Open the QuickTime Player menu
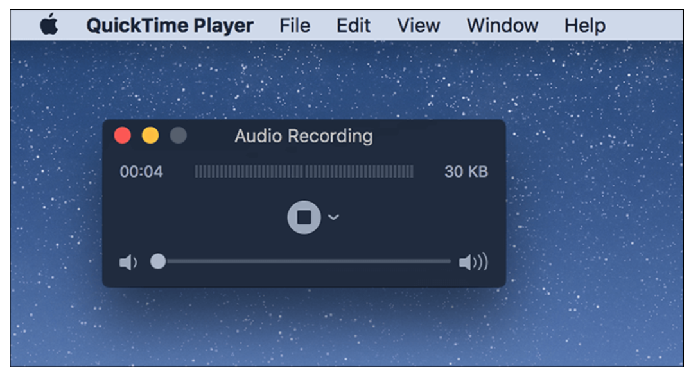Screen dimensions: 691x373 click(x=170, y=26)
